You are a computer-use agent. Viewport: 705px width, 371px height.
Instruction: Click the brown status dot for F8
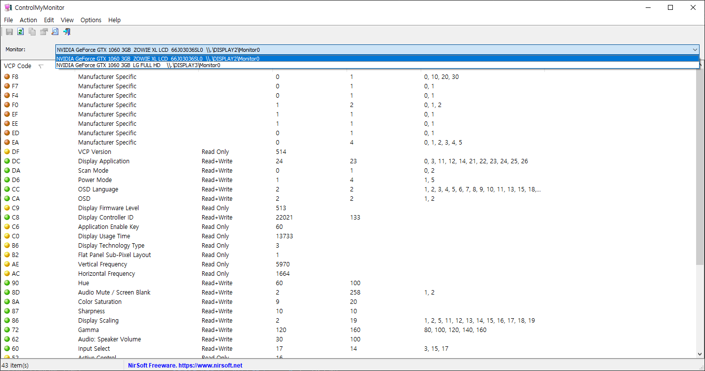click(7, 77)
